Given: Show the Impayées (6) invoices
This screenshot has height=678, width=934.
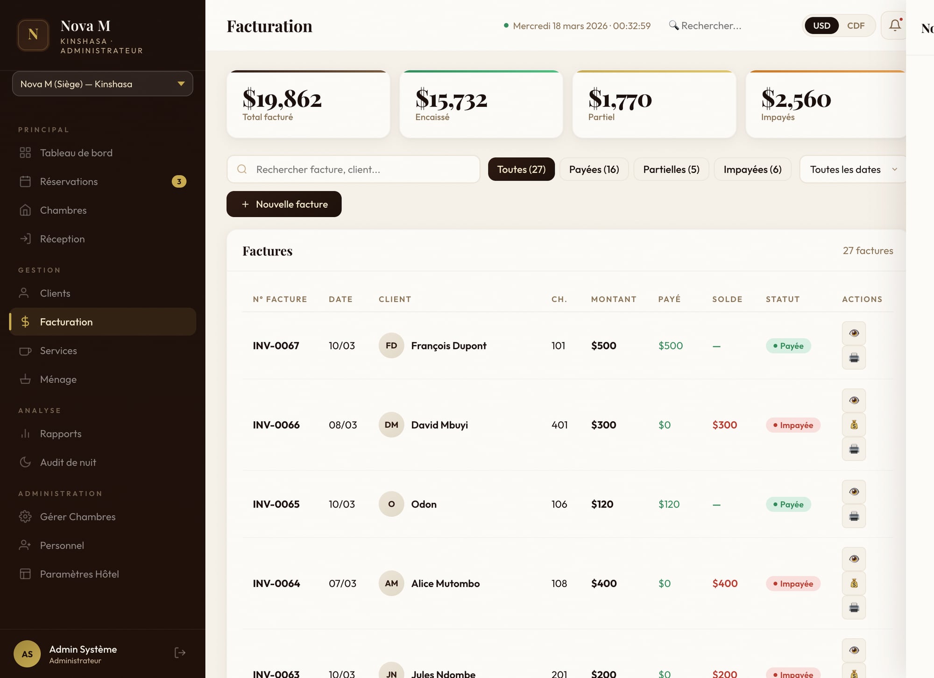Looking at the screenshot, I should 752,169.
